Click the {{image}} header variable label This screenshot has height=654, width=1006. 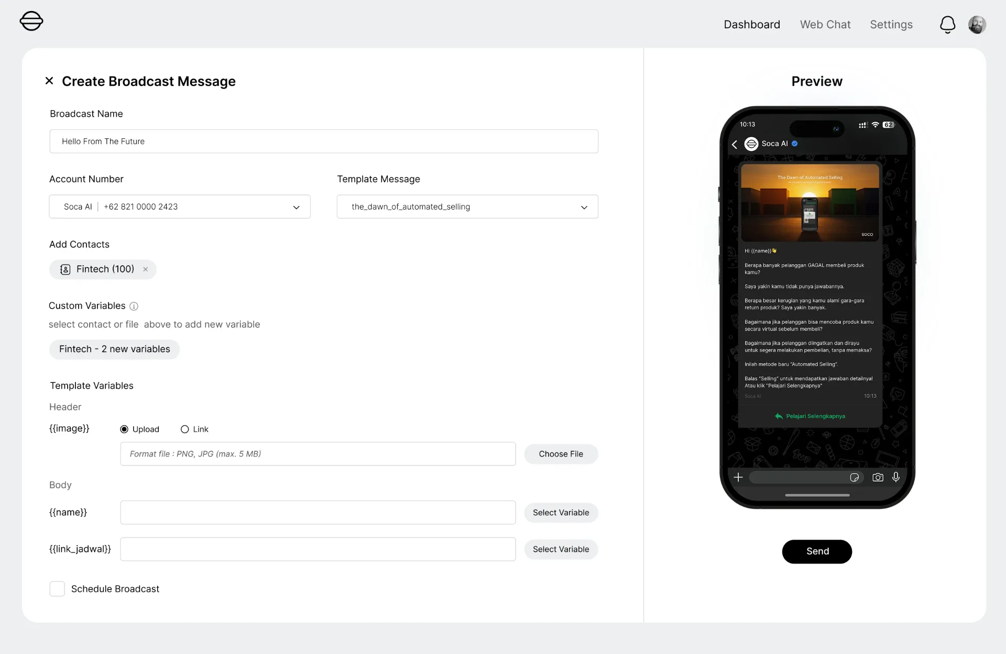69,428
